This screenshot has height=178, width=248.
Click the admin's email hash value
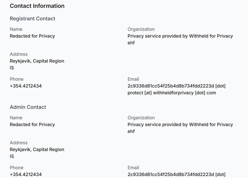tap(176, 174)
